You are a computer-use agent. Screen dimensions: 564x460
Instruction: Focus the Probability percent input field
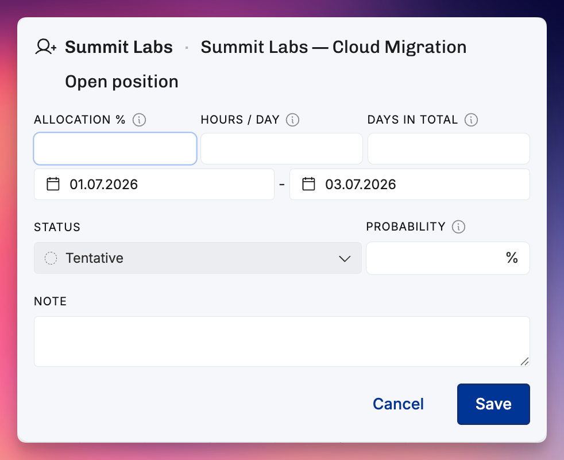448,258
